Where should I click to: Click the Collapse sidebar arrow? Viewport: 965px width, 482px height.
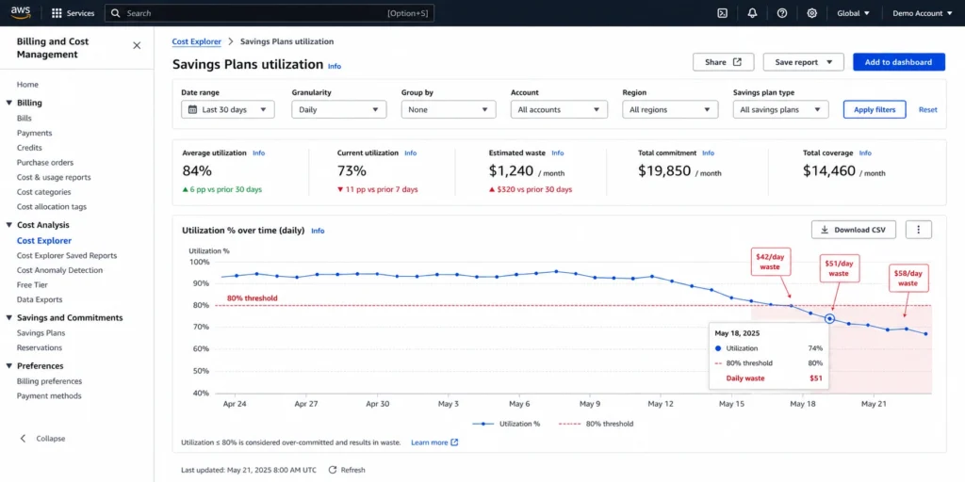click(24, 439)
